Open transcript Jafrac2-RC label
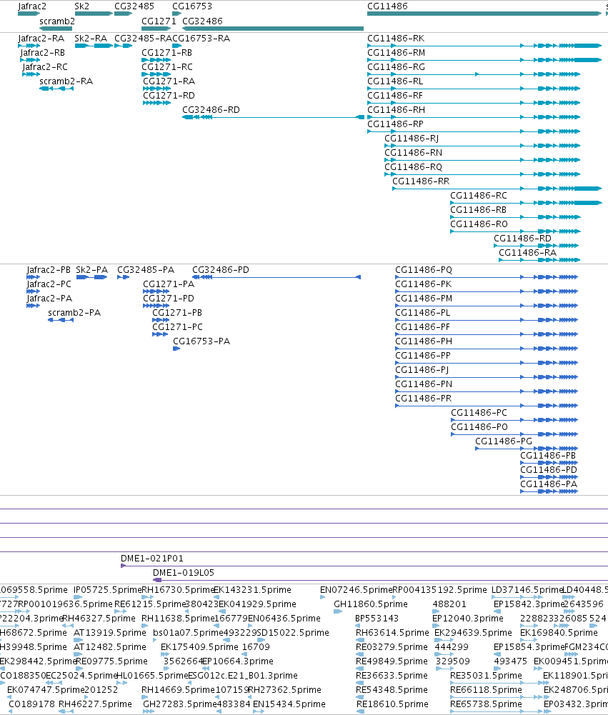 pos(45,67)
